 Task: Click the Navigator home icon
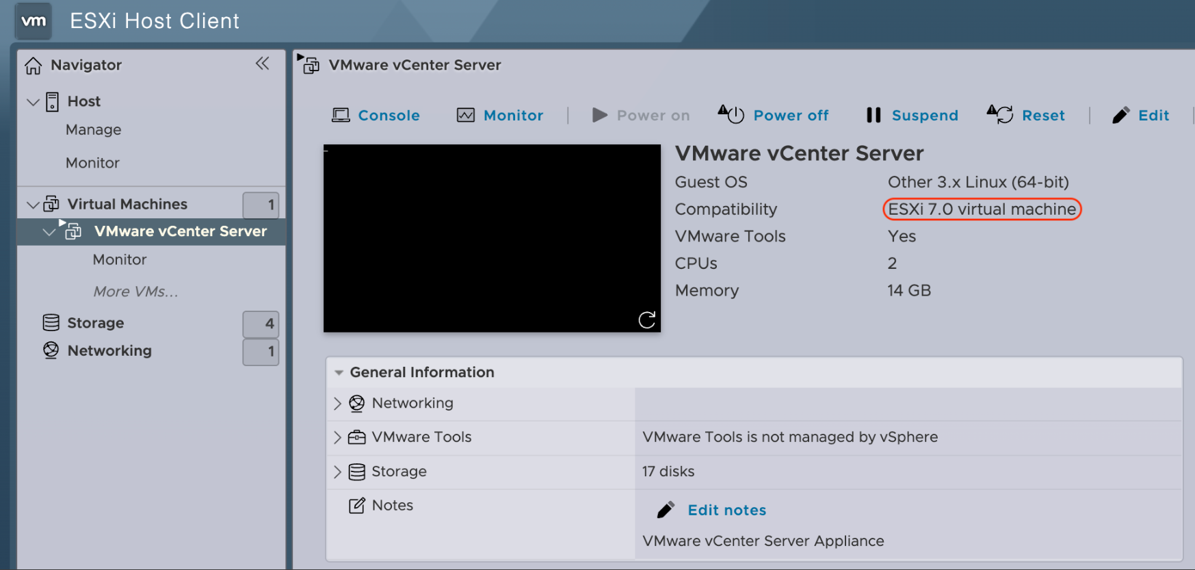pos(33,66)
